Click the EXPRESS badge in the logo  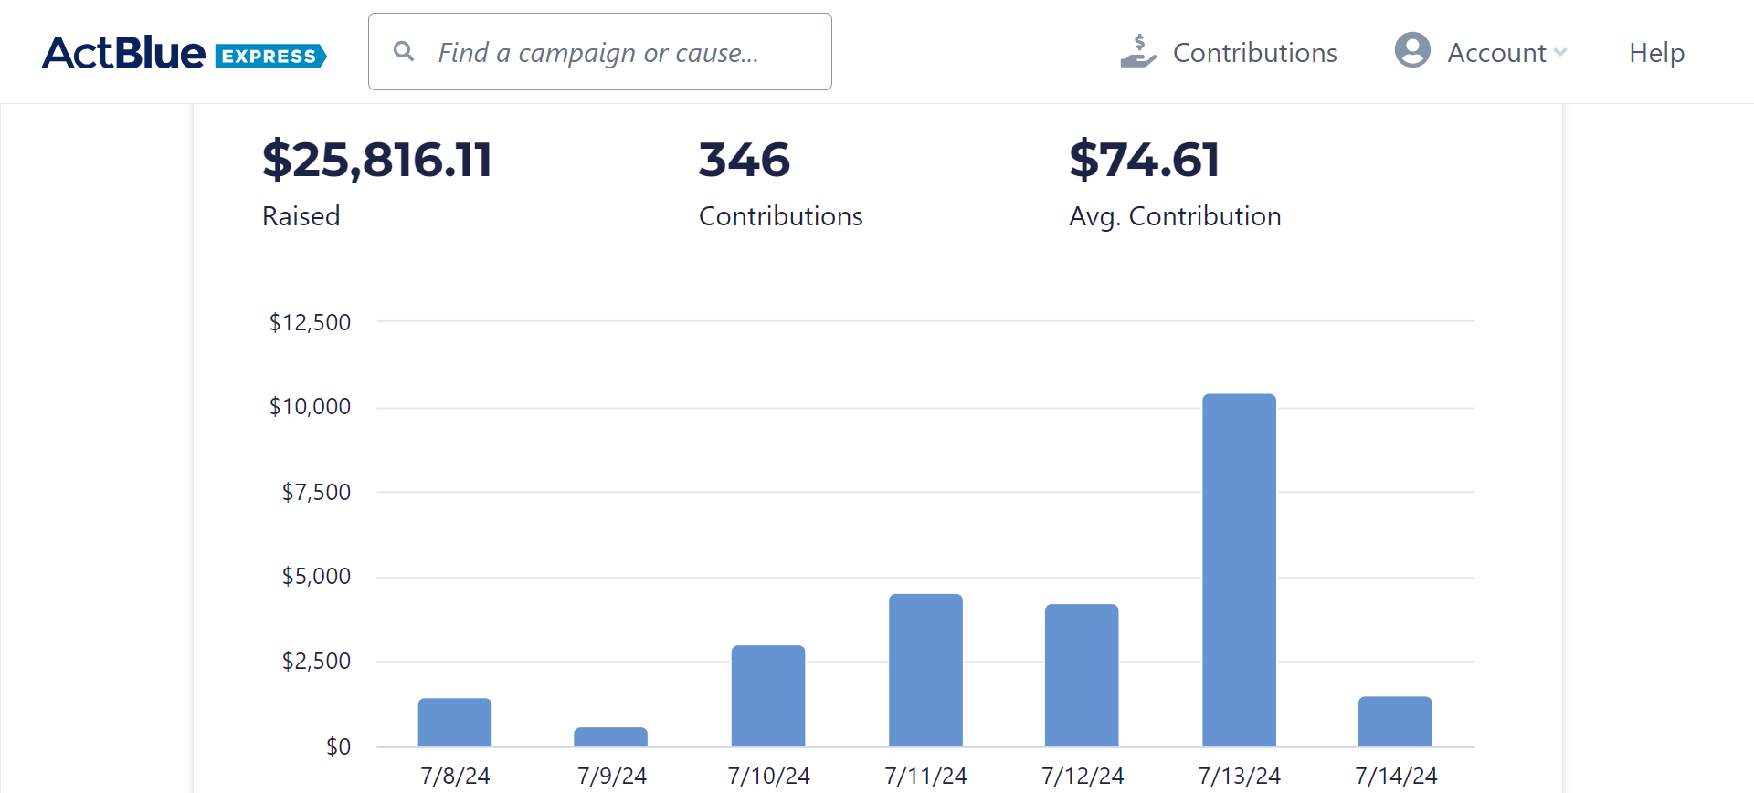pos(269,57)
